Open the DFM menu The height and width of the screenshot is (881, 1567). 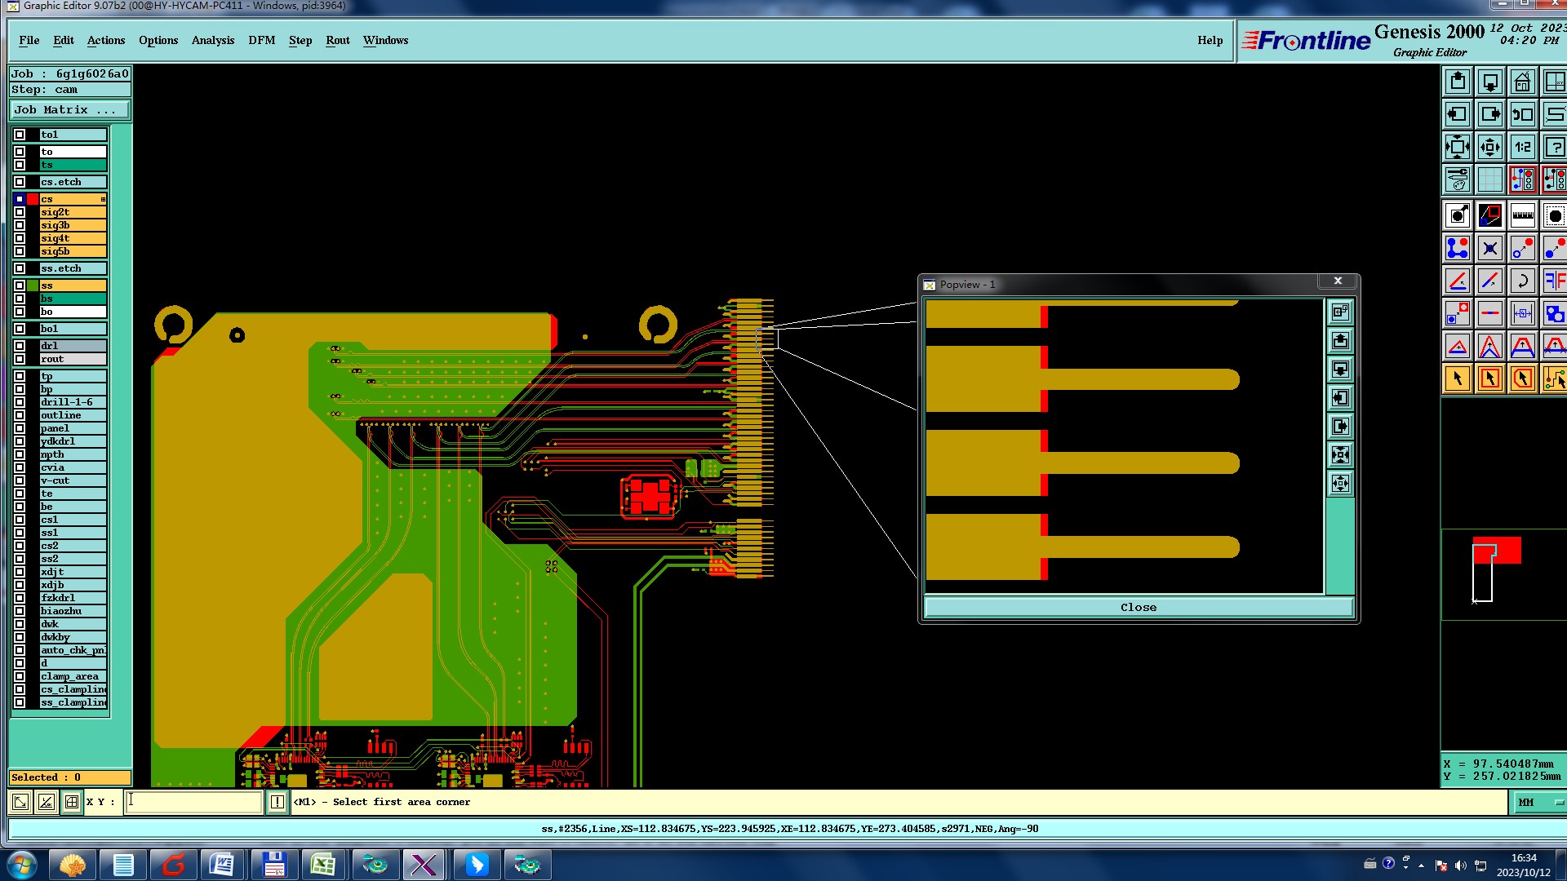[x=261, y=40]
